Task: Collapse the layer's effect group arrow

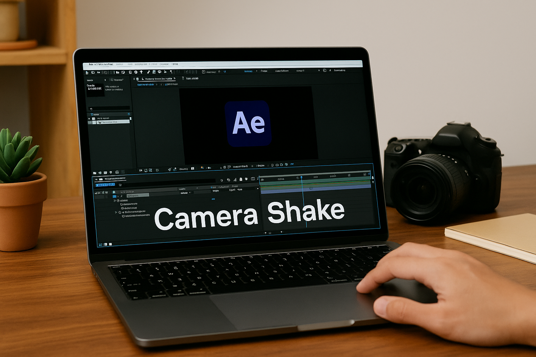Action: (x=114, y=200)
